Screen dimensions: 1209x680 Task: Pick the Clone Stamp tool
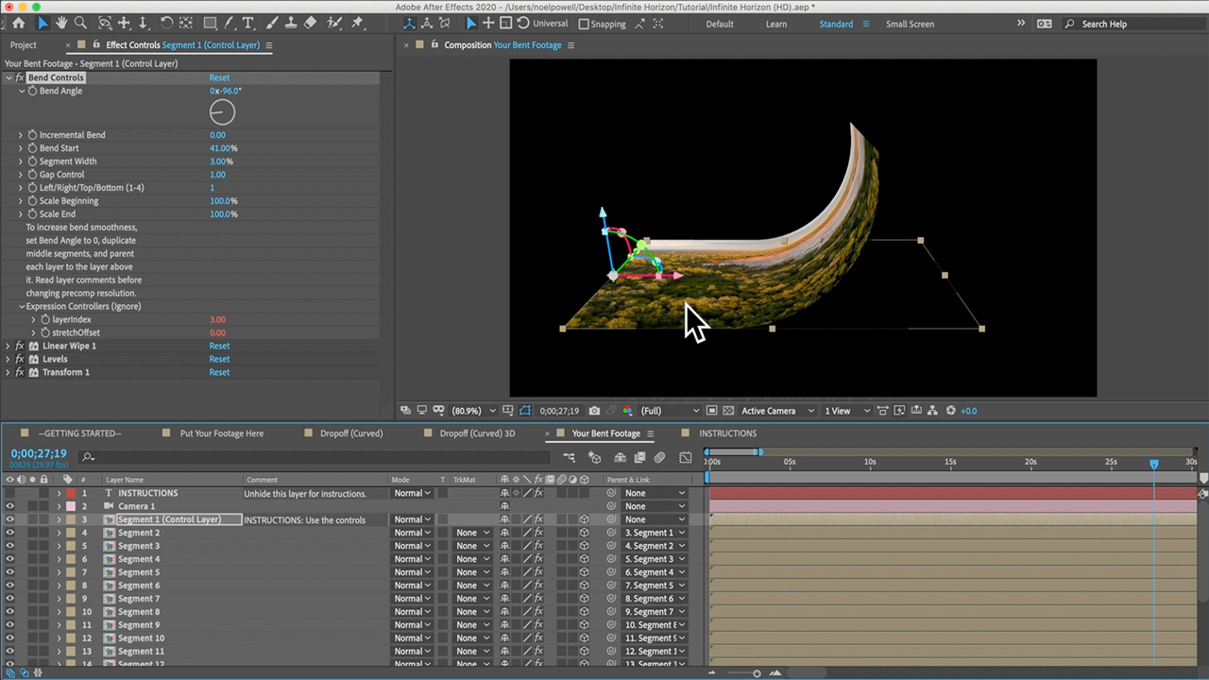pos(289,24)
